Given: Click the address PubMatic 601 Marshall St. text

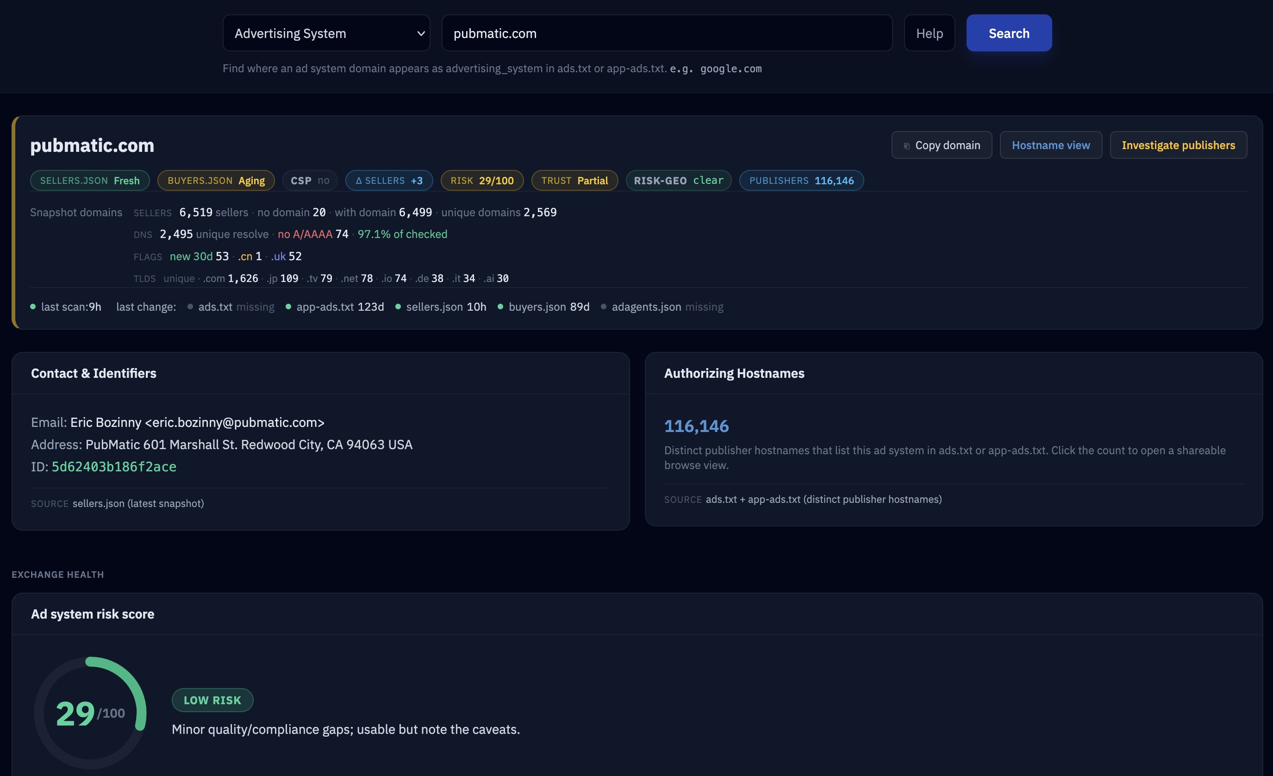Looking at the screenshot, I should [x=249, y=444].
